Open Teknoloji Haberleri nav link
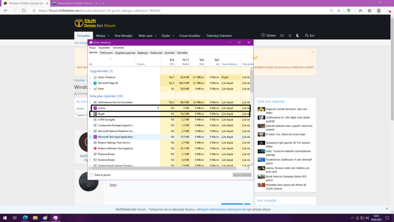Screen dimensions: 394x222 [x=219, y=36]
